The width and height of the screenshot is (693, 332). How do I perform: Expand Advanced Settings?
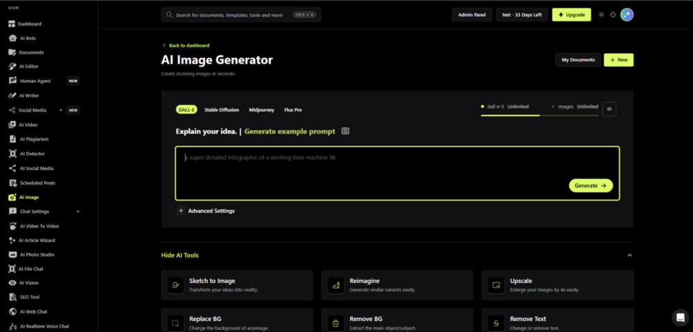point(207,211)
